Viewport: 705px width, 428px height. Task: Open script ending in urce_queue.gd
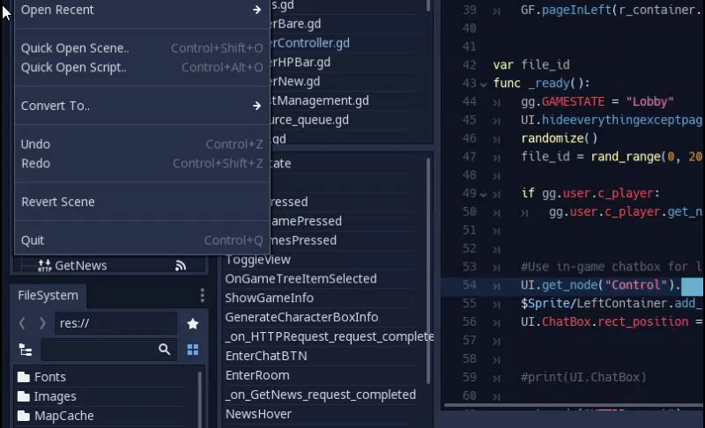click(x=309, y=120)
